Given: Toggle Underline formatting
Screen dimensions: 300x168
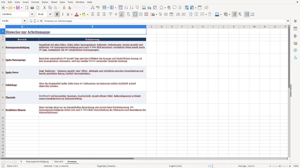Looking at the screenshot, I should [68, 14].
